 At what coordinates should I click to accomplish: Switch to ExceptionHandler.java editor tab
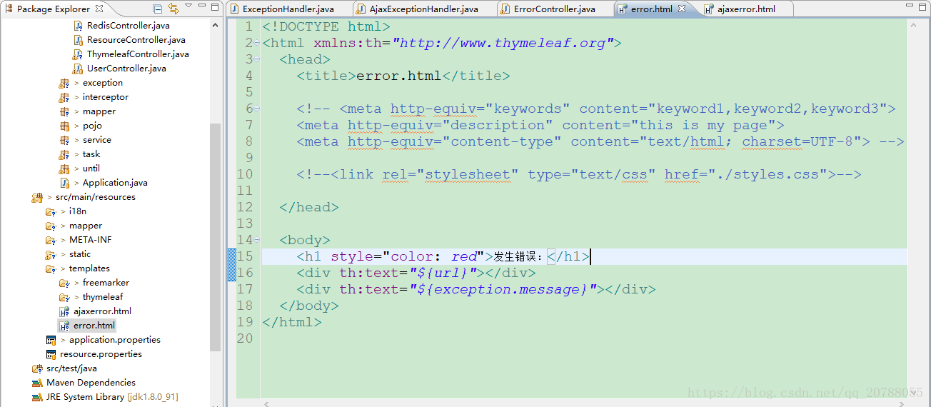coord(289,9)
